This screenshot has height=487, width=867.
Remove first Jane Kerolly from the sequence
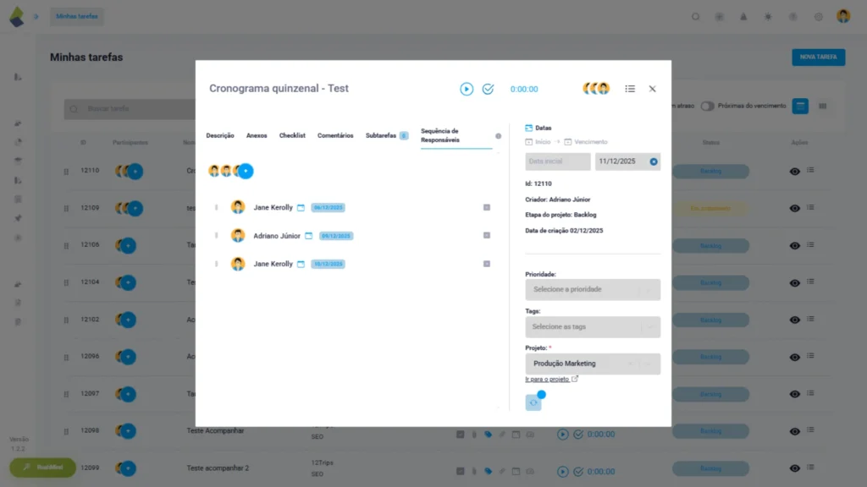(x=487, y=207)
